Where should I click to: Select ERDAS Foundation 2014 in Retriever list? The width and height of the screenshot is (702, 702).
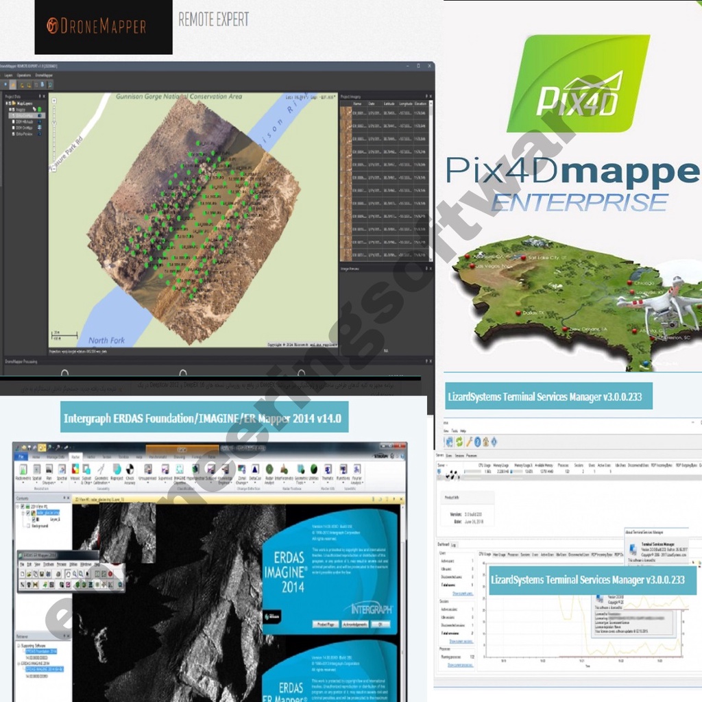40,651
